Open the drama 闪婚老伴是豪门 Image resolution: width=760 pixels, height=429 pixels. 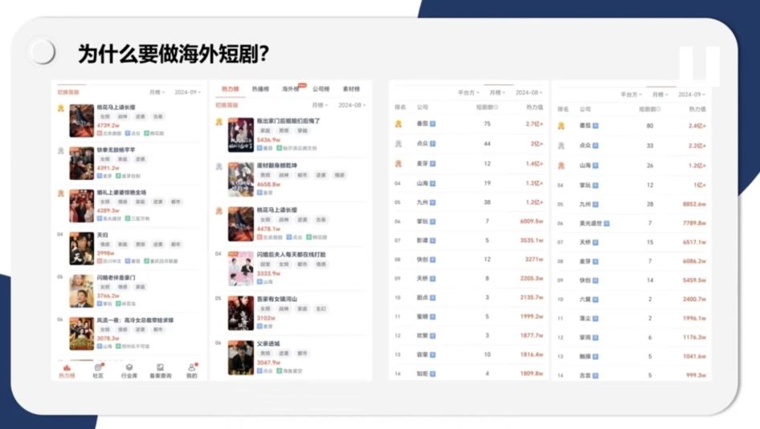pyautogui.click(x=116, y=278)
